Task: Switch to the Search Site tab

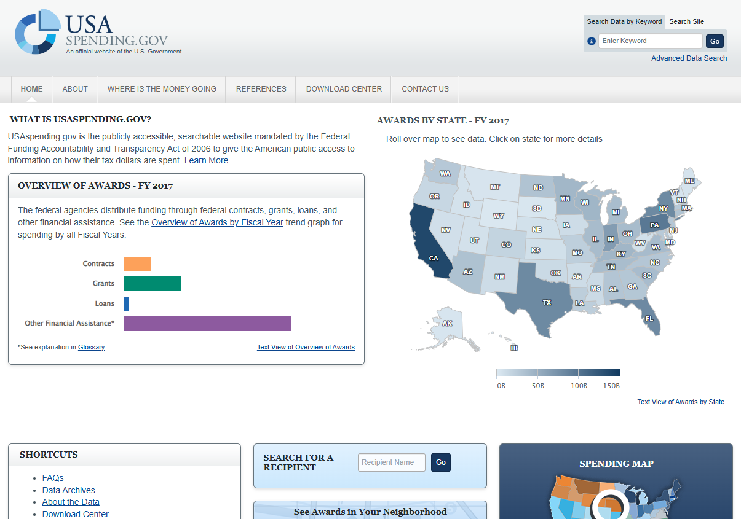Action: pyautogui.click(x=686, y=21)
